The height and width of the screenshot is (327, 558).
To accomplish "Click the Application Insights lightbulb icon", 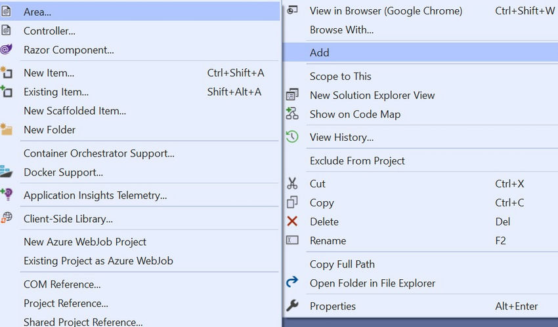I will [x=7, y=195].
